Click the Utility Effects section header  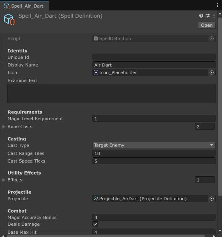[x=24, y=173]
